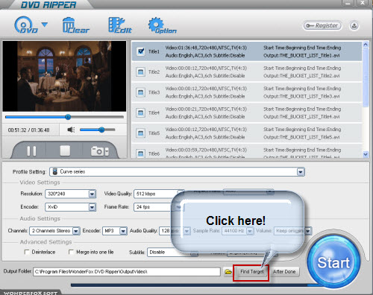Click the big Start button
This screenshot has height=295, width=373.
click(x=333, y=262)
